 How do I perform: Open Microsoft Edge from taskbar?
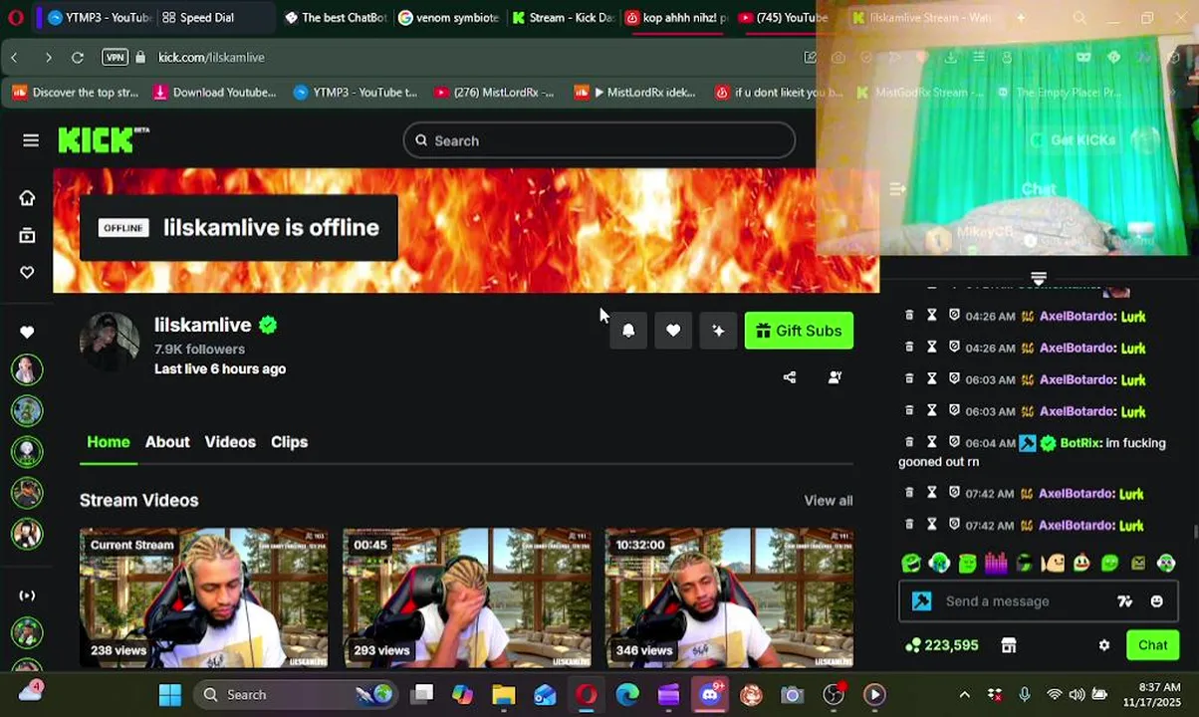pos(627,694)
